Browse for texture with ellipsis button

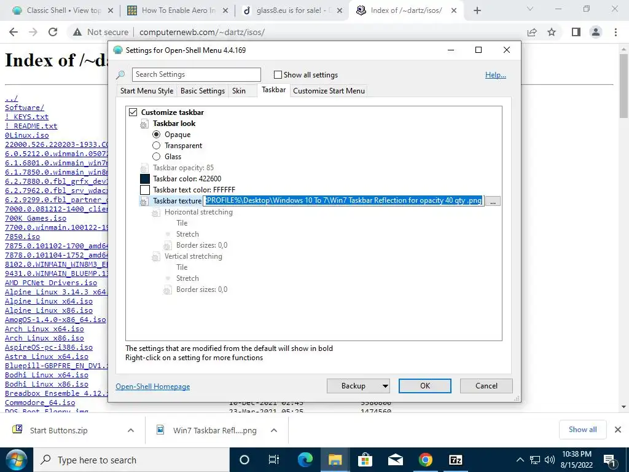point(493,201)
